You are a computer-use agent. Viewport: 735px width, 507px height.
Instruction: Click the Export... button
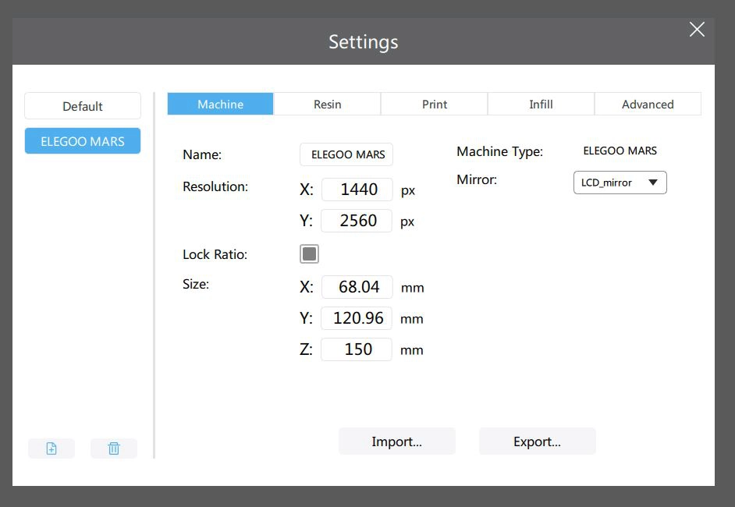tap(537, 441)
